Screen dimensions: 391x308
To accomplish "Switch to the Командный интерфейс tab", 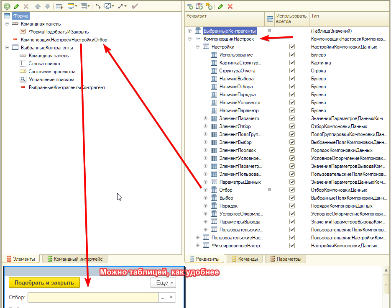I will [x=75, y=259].
